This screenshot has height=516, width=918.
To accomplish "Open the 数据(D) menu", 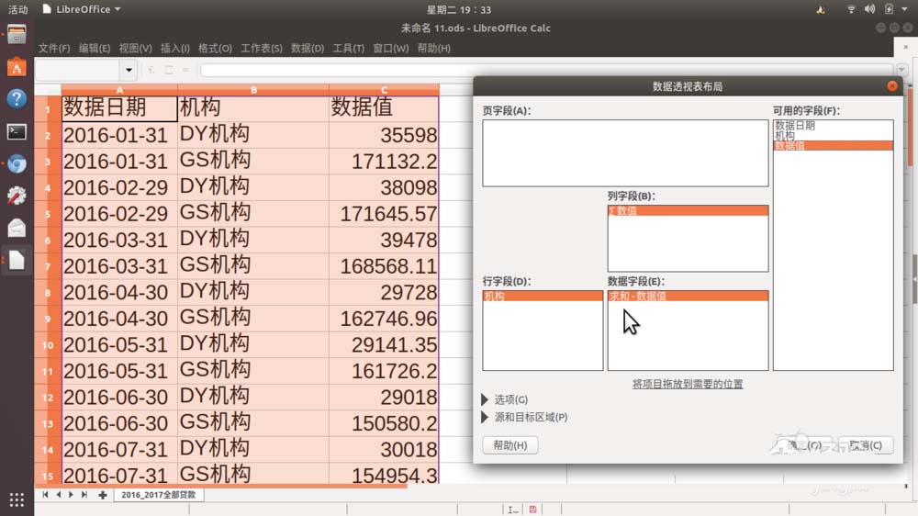I will 307,49.
